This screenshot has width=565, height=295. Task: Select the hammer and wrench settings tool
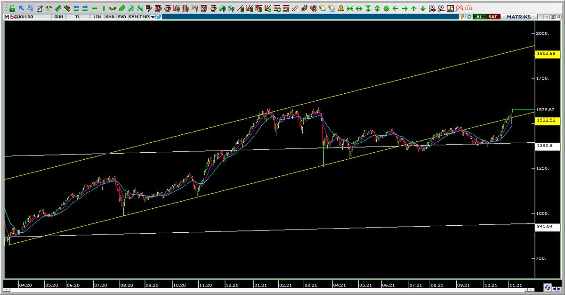click(x=48, y=8)
